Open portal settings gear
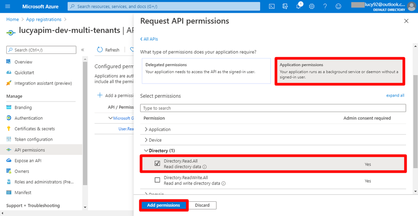Screen dimensions: 418x216 pos(312,6)
